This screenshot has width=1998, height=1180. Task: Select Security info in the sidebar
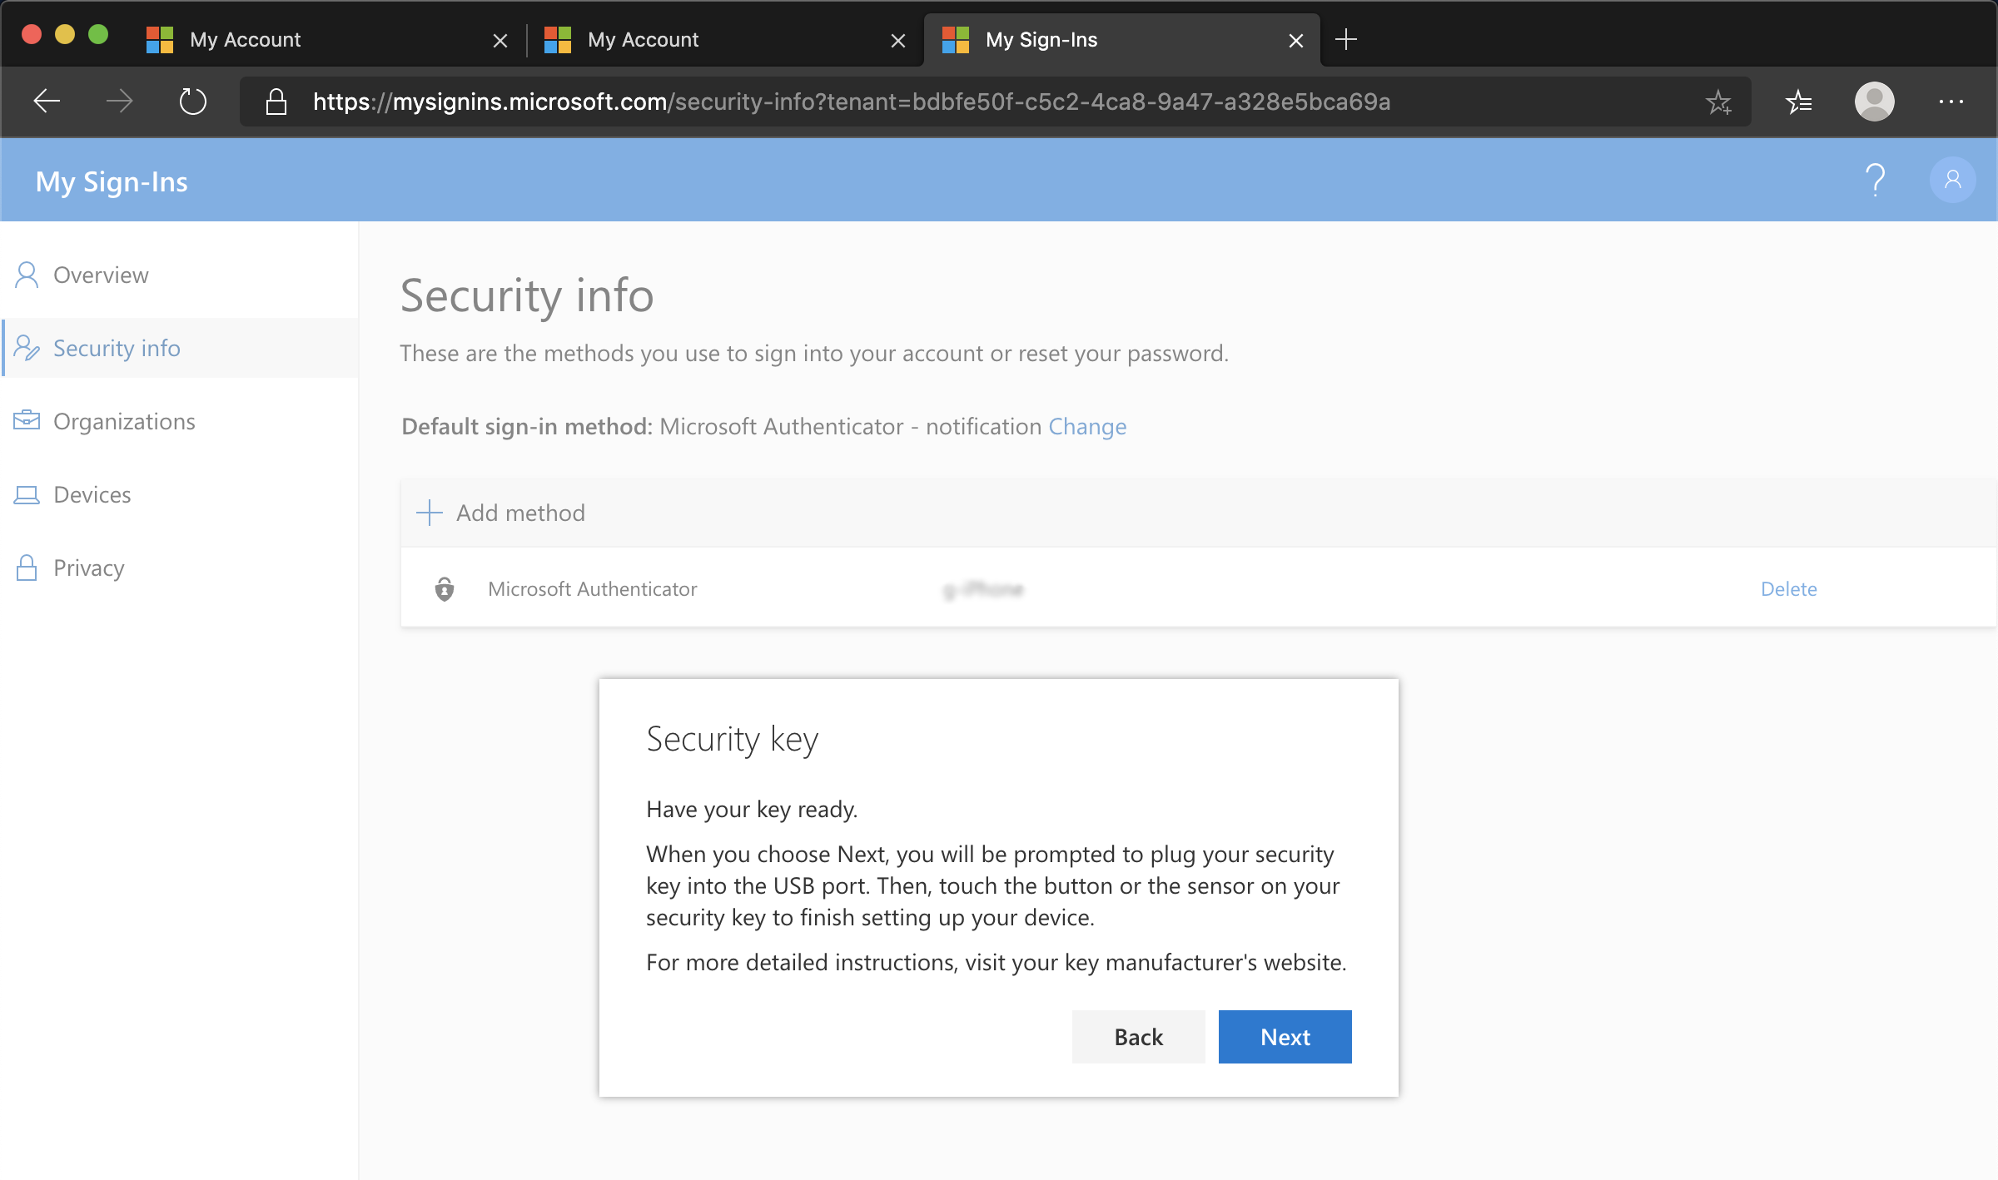tap(180, 348)
